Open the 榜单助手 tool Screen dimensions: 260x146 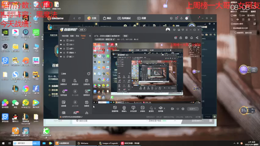pyautogui.click(x=86, y=93)
